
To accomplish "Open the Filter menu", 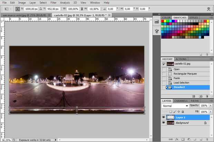I will [x=53, y=3].
